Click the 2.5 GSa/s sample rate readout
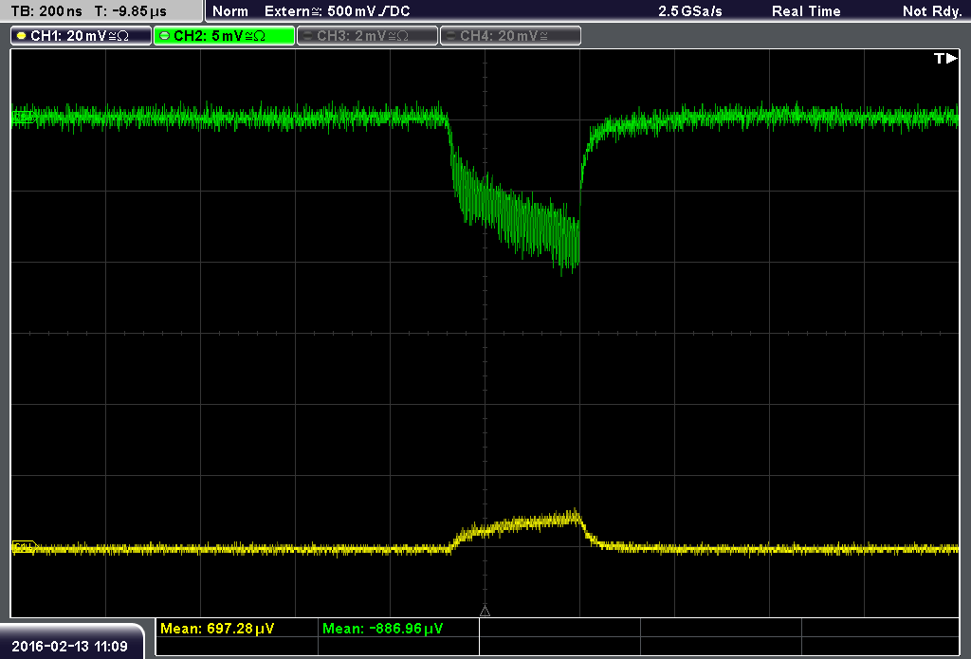This screenshot has width=971, height=659. [x=690, y=11]
